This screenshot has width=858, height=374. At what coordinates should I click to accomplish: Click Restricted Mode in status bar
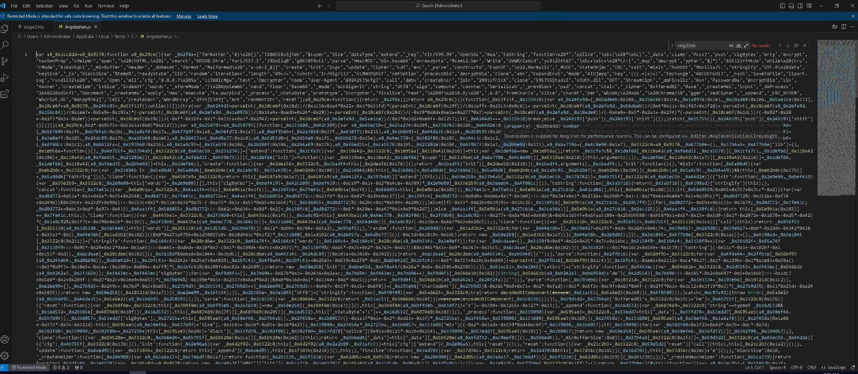[29, 368]
